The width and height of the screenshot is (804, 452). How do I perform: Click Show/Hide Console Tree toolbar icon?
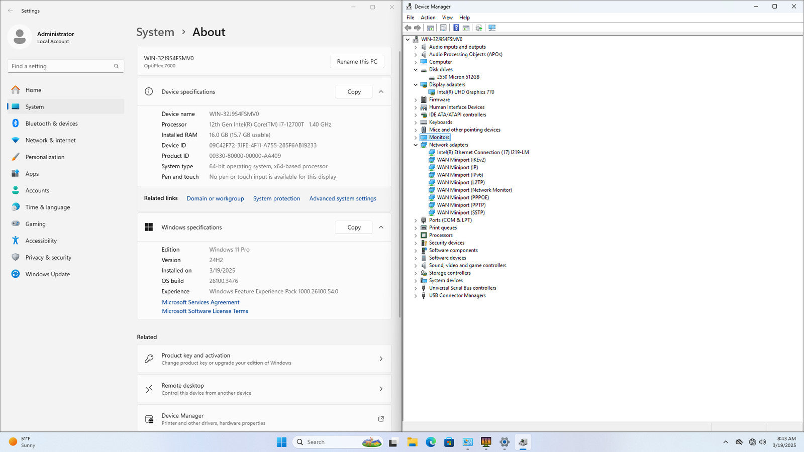click(x=431, y=28)
